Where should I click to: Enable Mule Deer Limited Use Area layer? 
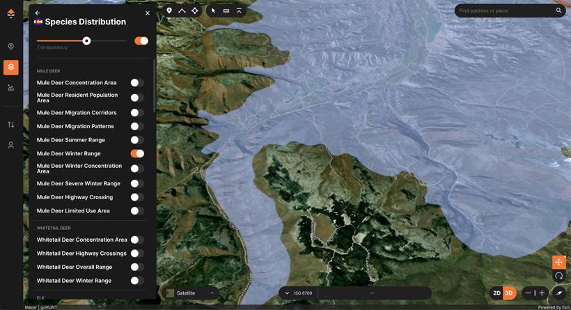tap(137, 211)
